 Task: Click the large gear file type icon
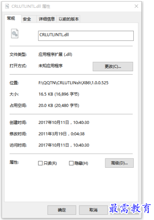click(15, 33)
